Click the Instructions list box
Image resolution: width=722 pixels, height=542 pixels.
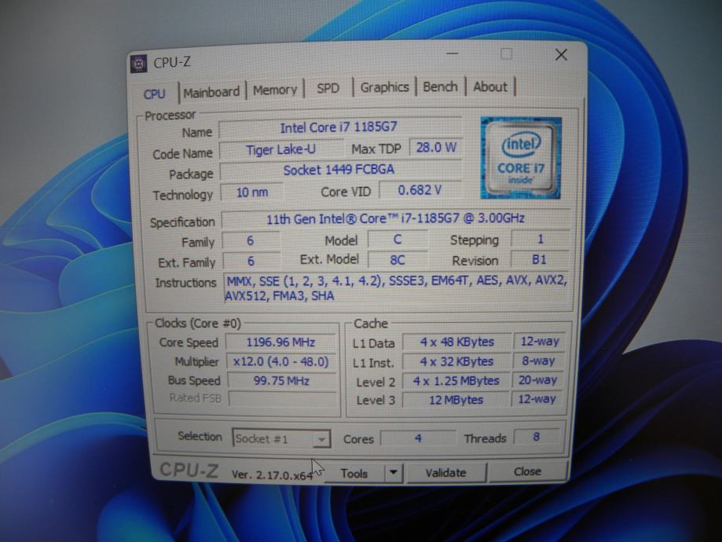[x=396, y=288]
